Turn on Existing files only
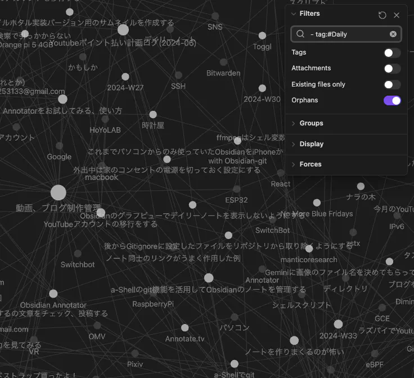This screenshot has height=378, width=414. (392, 85)
